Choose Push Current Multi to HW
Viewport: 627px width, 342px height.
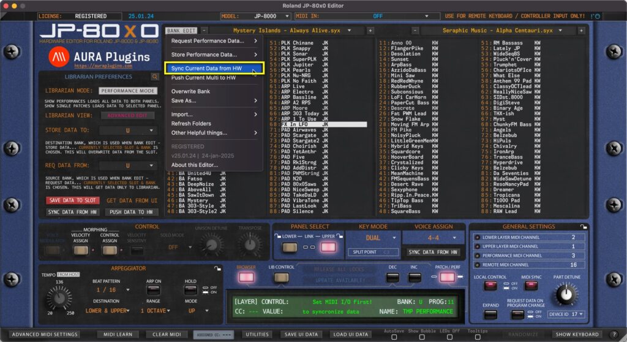pyautogui.click(x=214, y=78)
